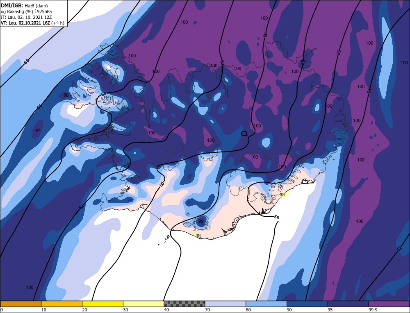The image size is (410, 313).
Task: Click the 'og Rakastig (%) í 925hPa' line
Action: [x=26, y=11]
